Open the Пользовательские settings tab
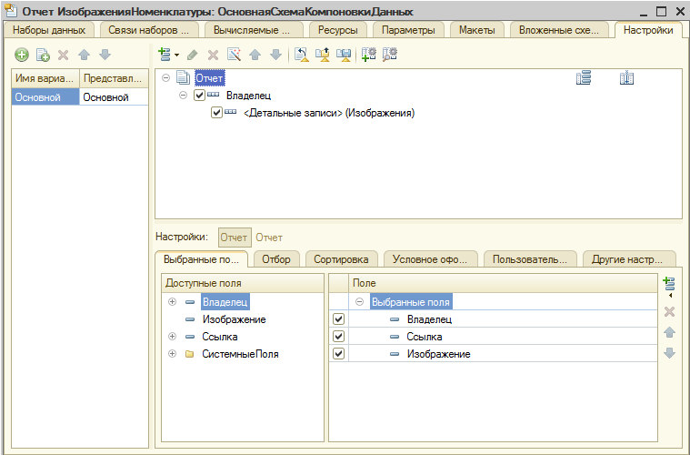 tap(530, 259)
